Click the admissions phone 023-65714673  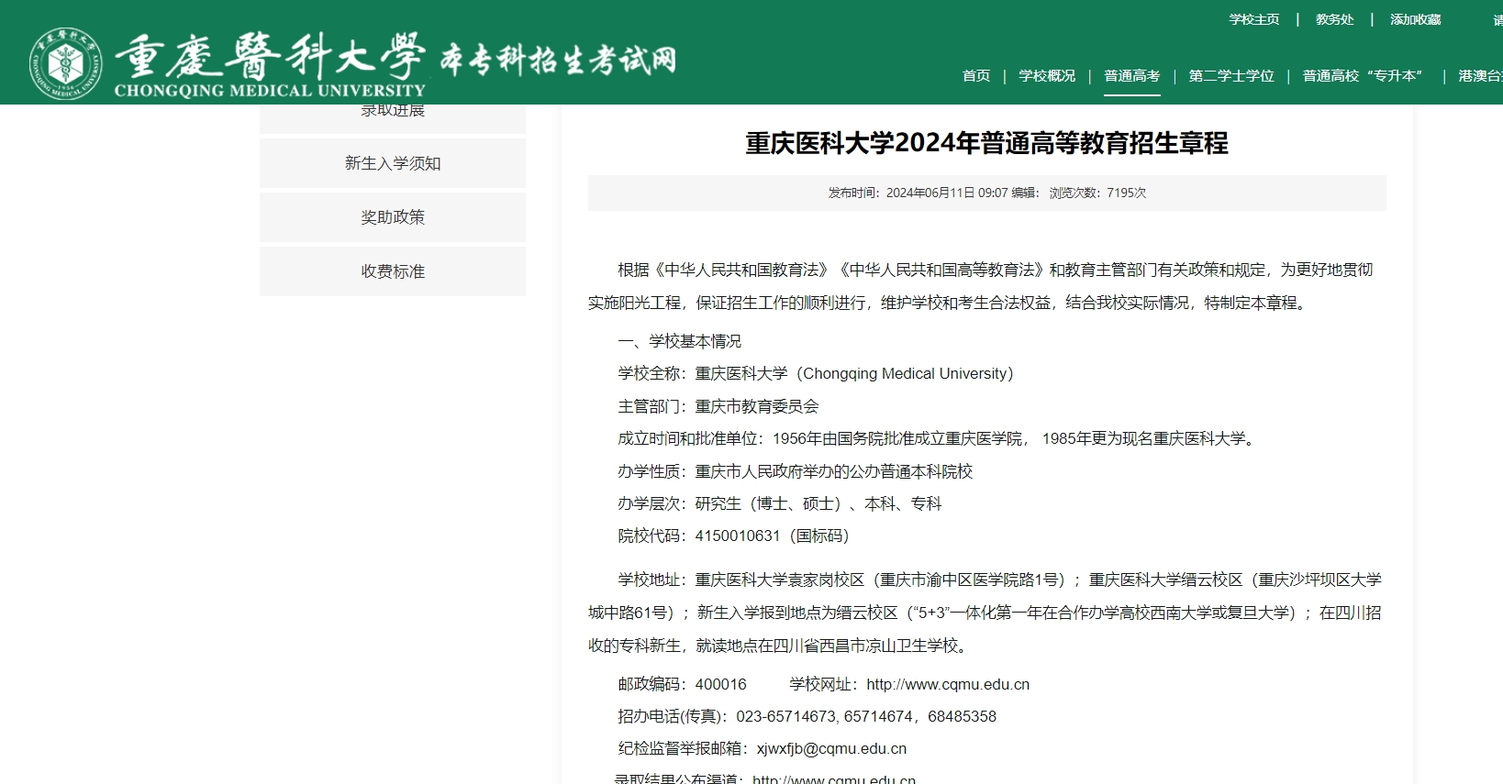pyautogui.click(x=785, y=717)
